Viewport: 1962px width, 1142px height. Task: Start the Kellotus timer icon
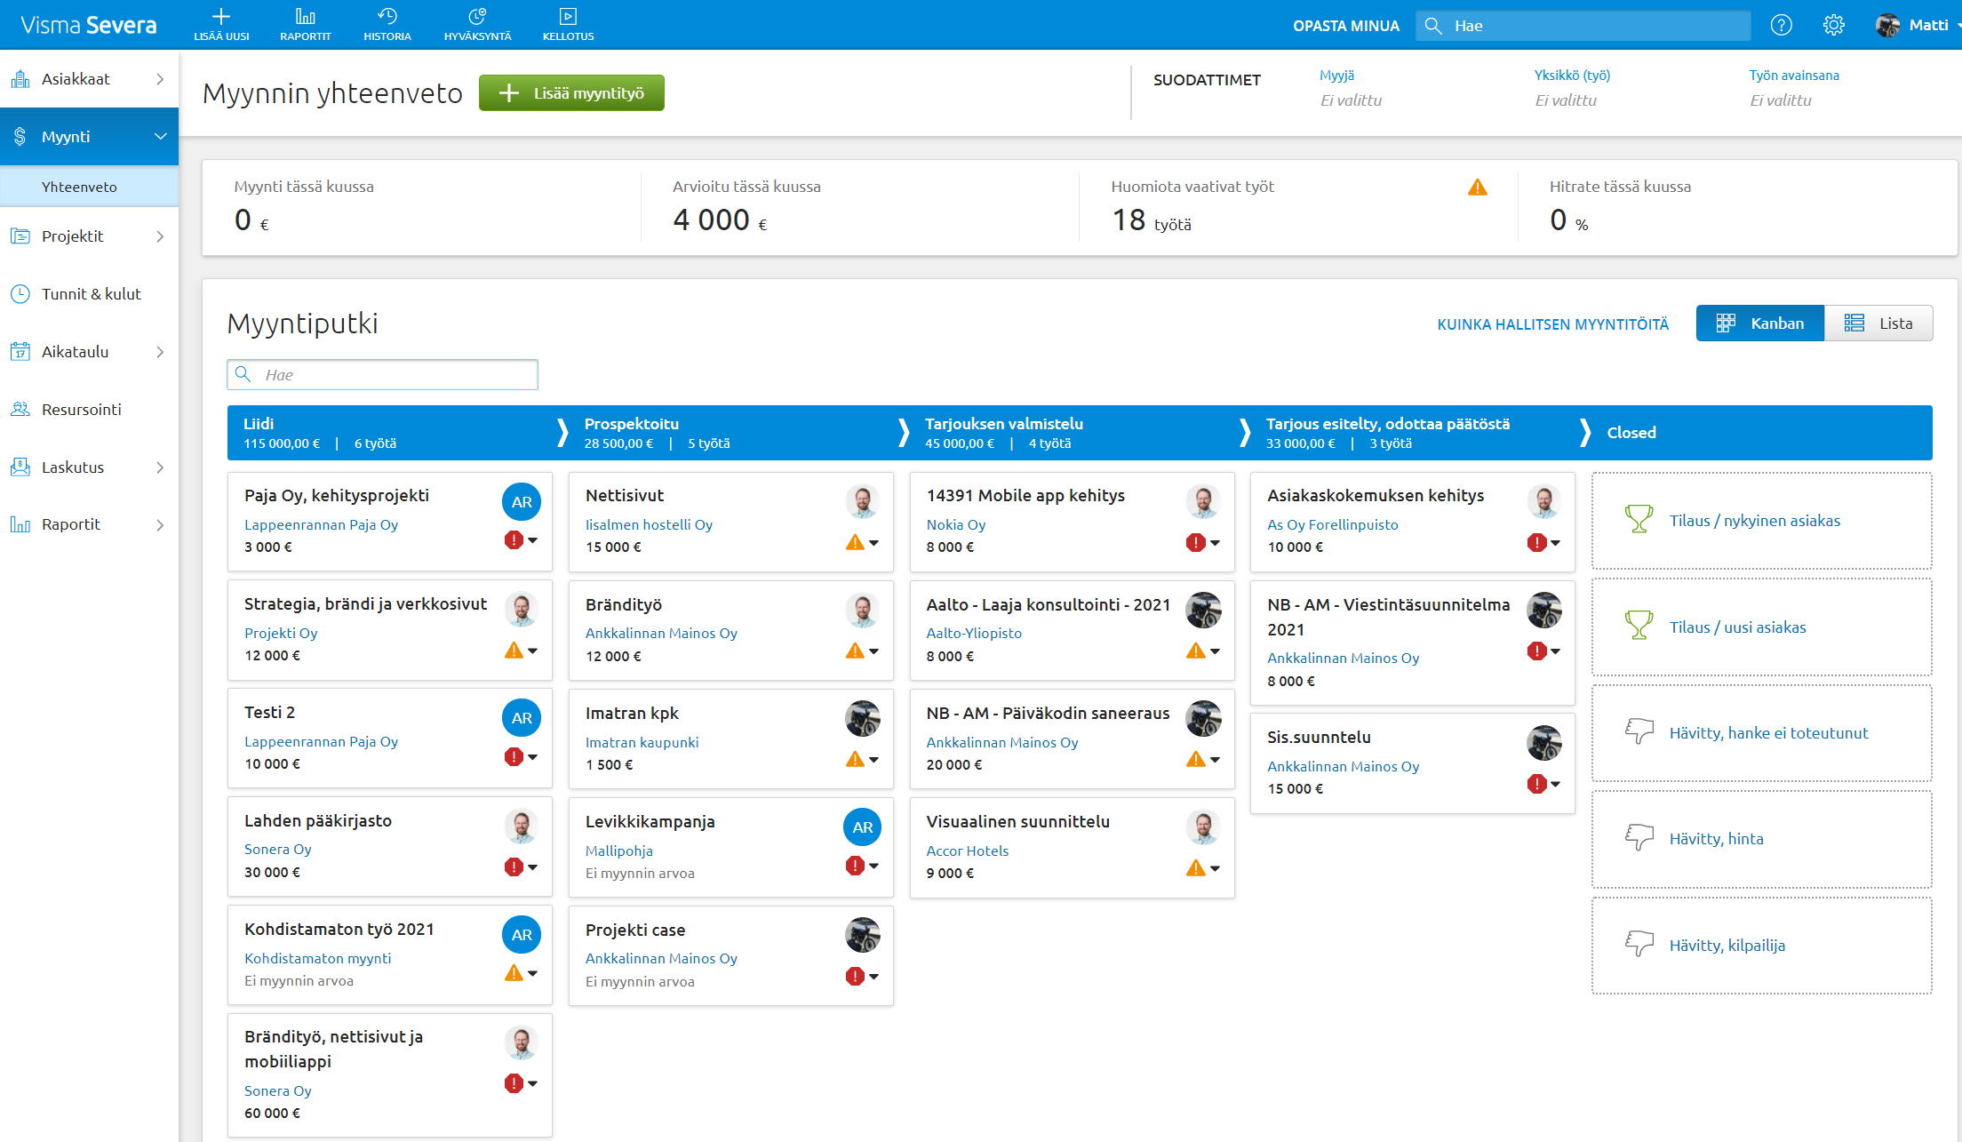pos(568,16)
